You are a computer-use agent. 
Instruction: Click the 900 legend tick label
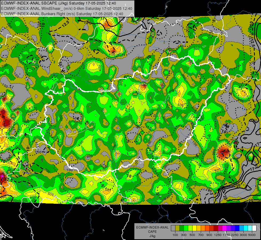(209, 235)
